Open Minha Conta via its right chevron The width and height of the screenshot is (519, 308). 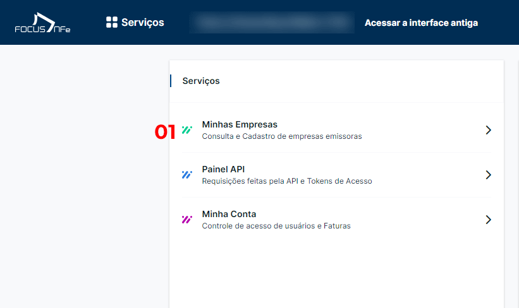(488, 220)
